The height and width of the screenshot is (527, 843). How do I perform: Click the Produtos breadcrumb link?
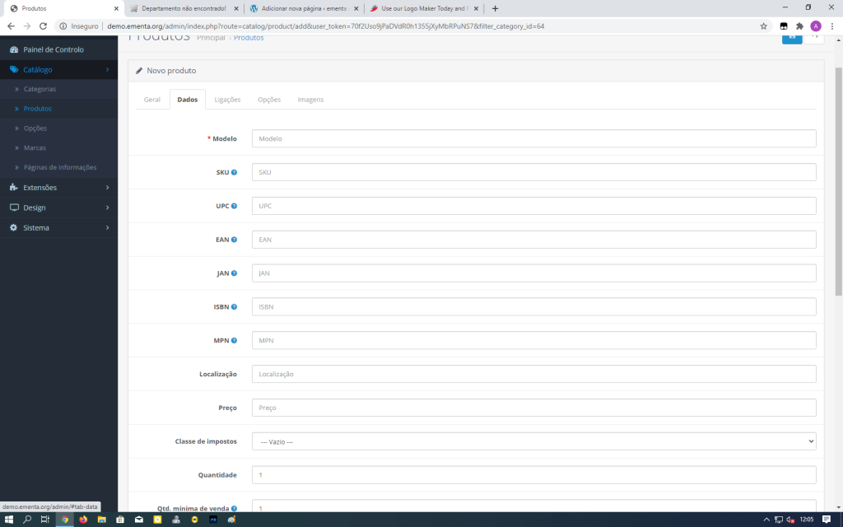coord(249,38)
